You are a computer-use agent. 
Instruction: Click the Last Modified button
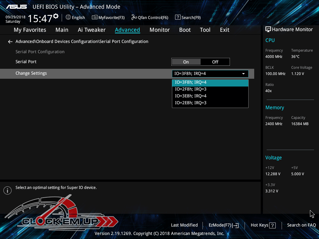184,225
